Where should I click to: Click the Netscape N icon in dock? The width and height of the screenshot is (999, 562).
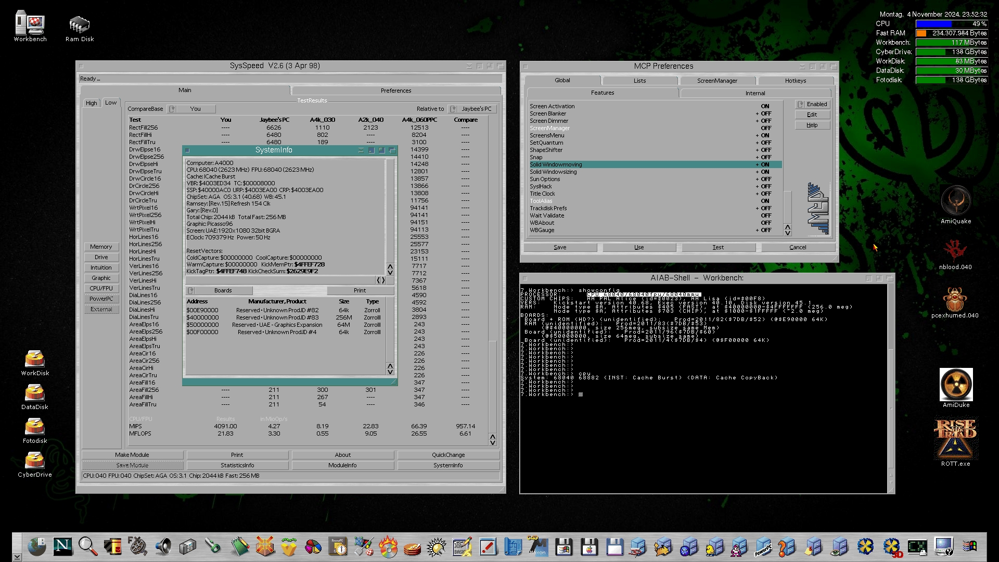pyautogui.click(x=62, y=546)
